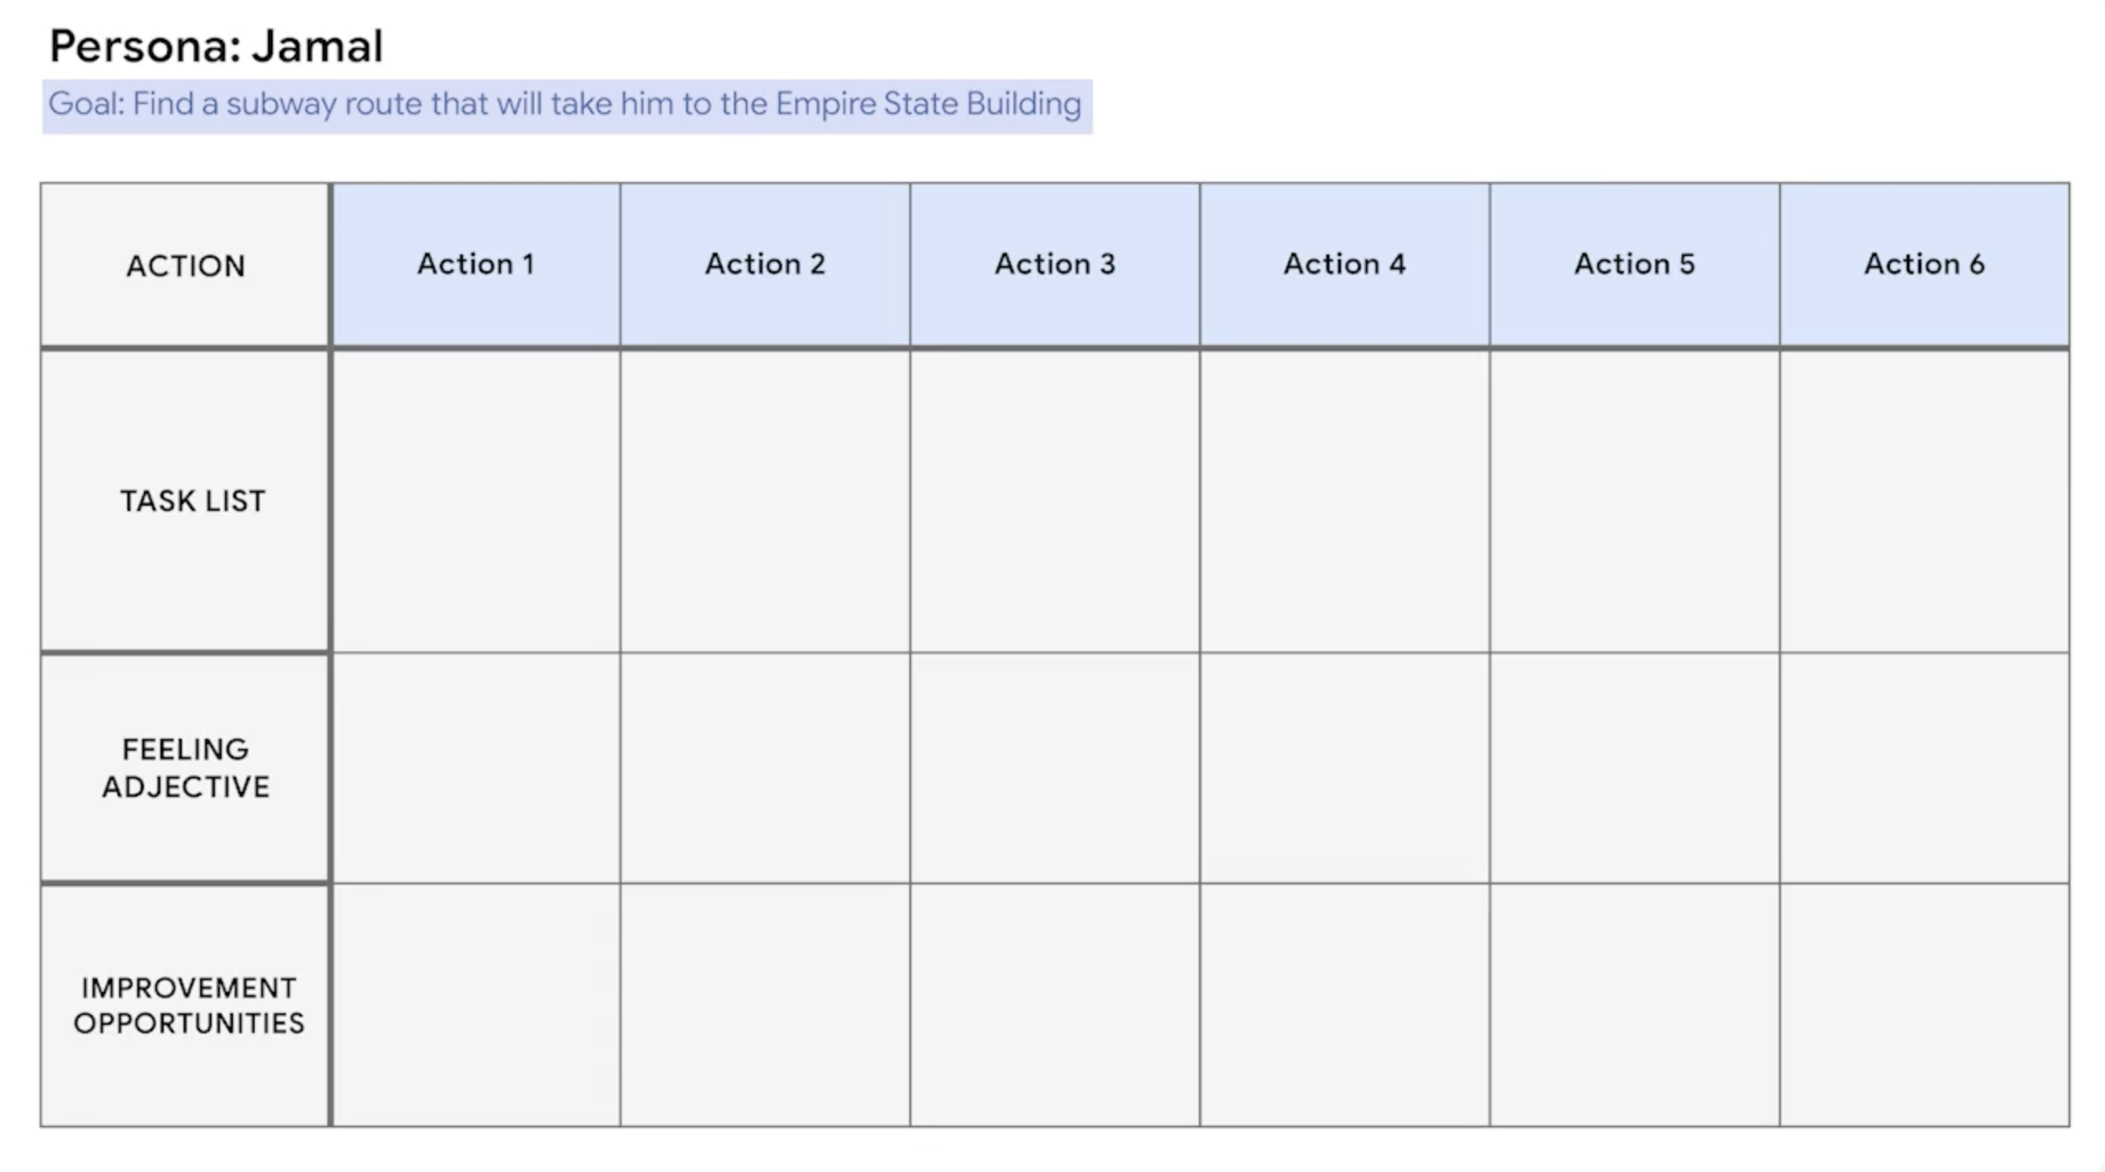Click the IMPROVEMENT OPPORTUNITIES row label
The width and height of the screenshot is (2105, 1172).
(x=189, y=1005)
